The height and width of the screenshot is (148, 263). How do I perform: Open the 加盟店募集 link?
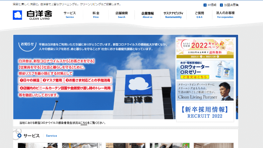231,5
